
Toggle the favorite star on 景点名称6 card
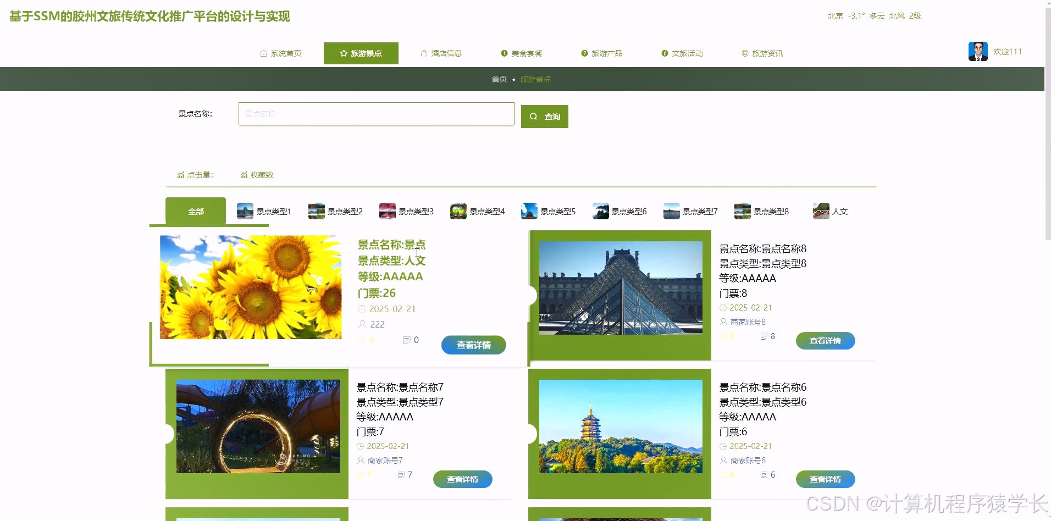pos(723,474)
